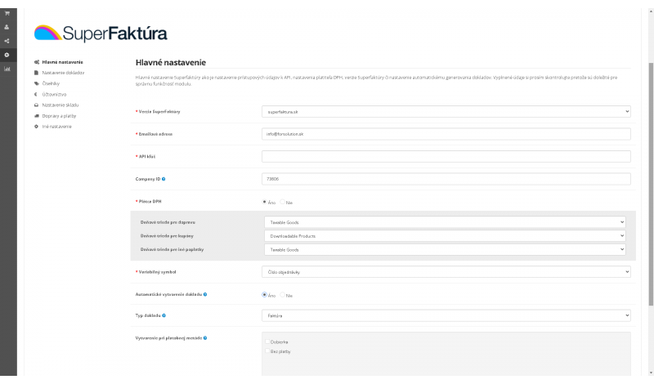This screenshot has height=384, width=654.
Task: Click the truck icon beside Dopravy a platby
Action: pos(37,116)
